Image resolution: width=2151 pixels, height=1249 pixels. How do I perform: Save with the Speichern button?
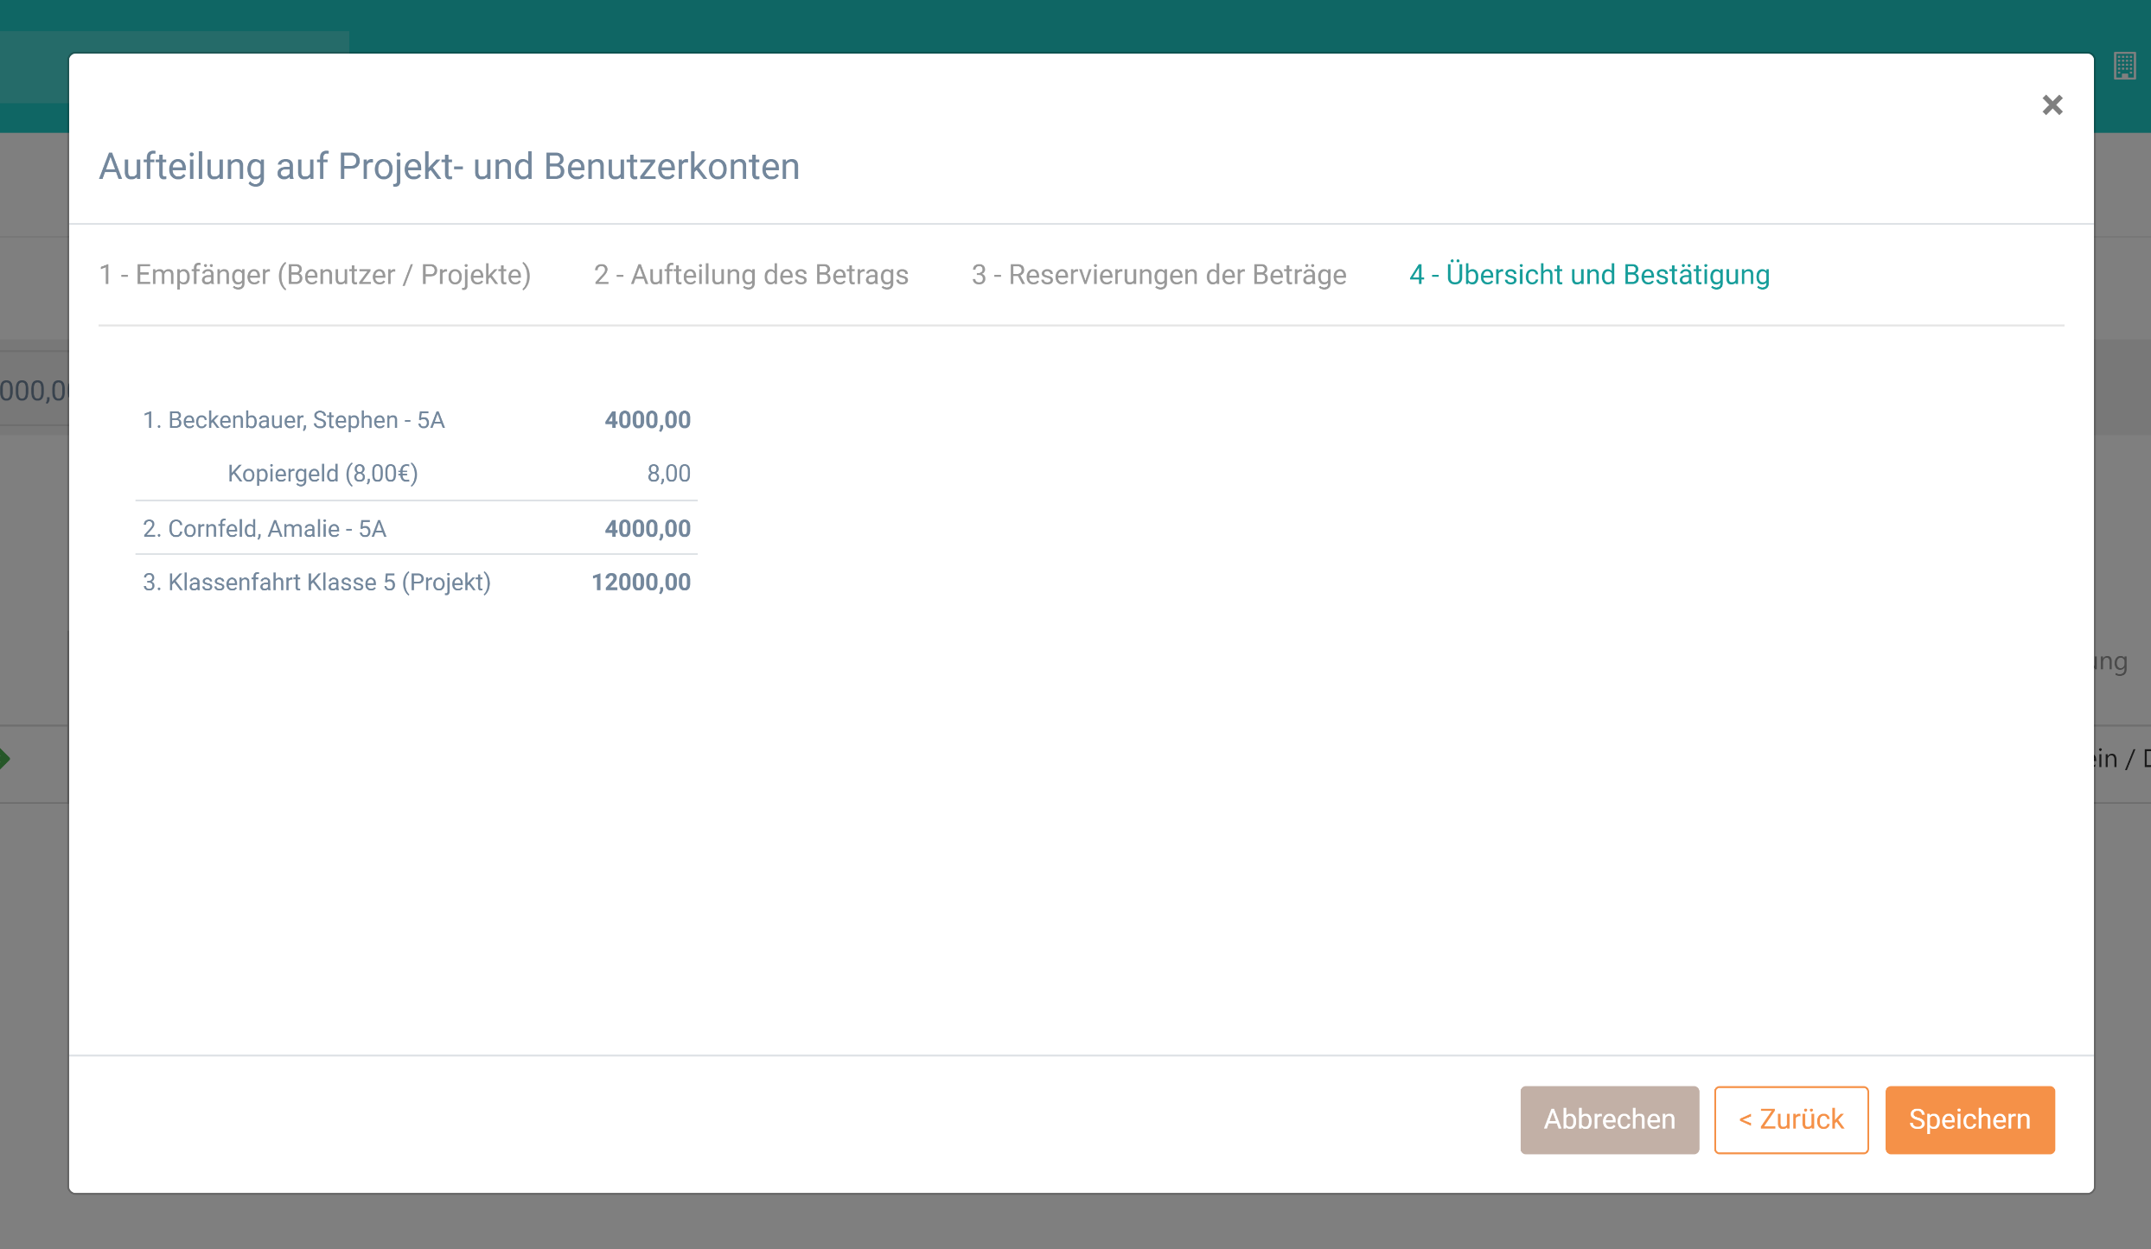pos(1969,1119)
